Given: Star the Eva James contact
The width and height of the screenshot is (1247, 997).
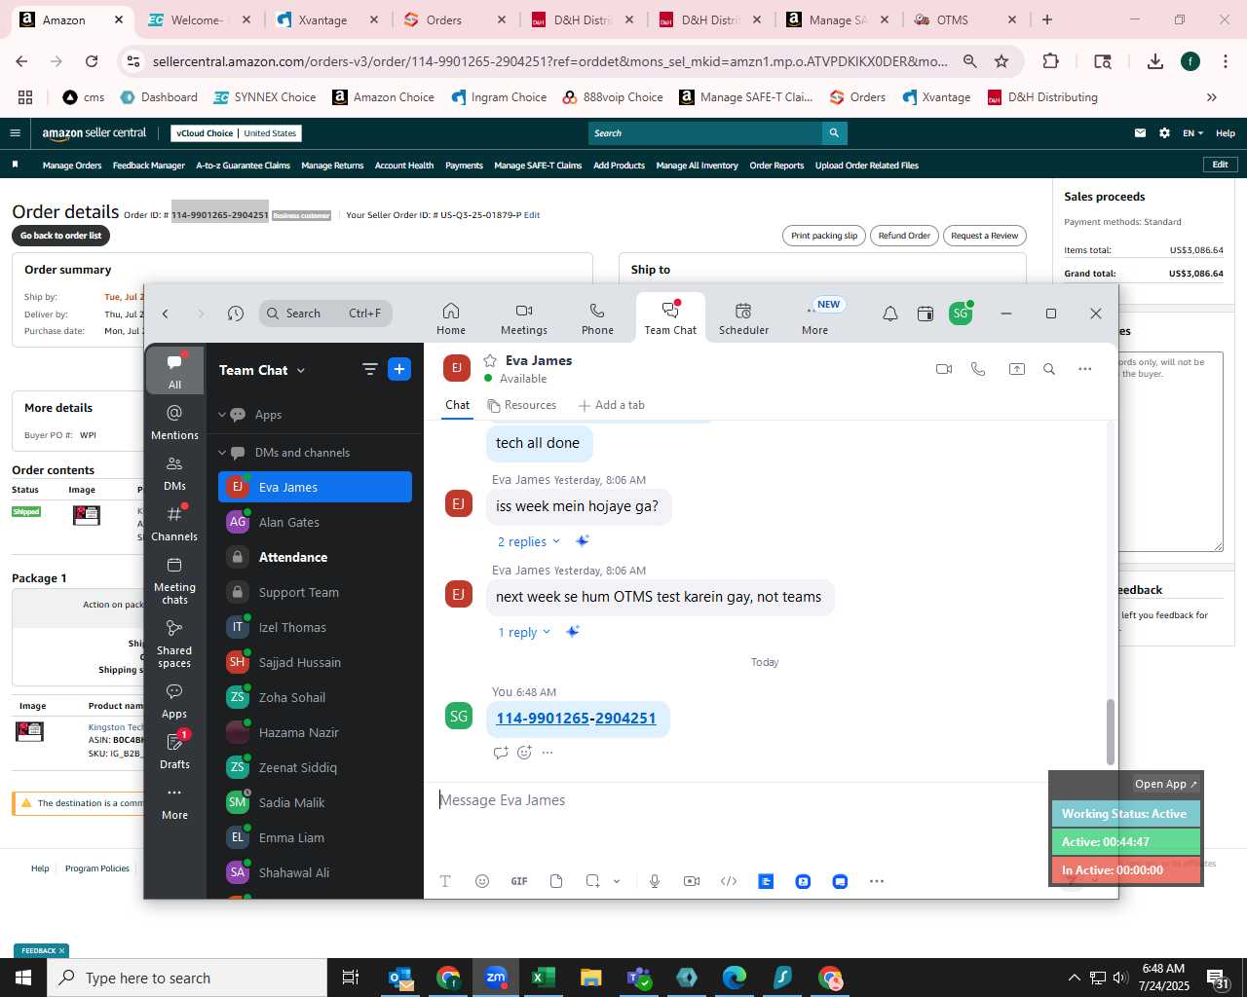Looking at the screenshot, I should click(490, 360).
